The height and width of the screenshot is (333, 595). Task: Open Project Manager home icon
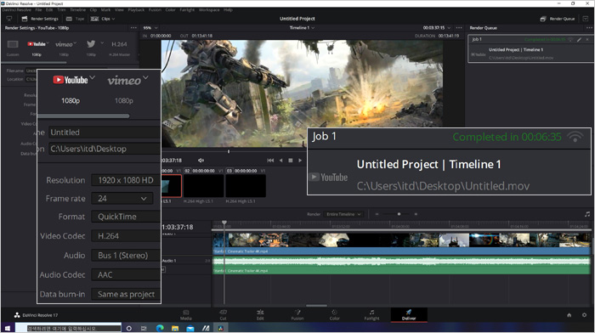569,315
